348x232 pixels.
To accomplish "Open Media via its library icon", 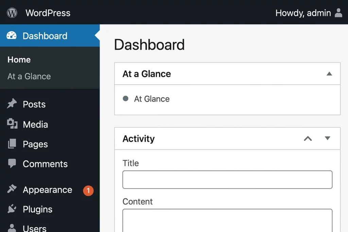I will (12, 124).
